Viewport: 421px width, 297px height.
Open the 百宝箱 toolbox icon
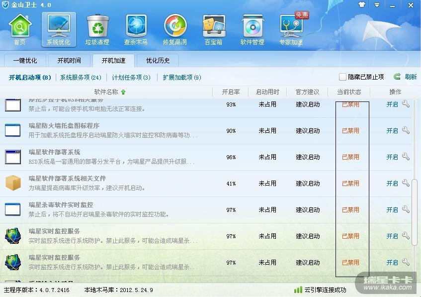point(214,29)
